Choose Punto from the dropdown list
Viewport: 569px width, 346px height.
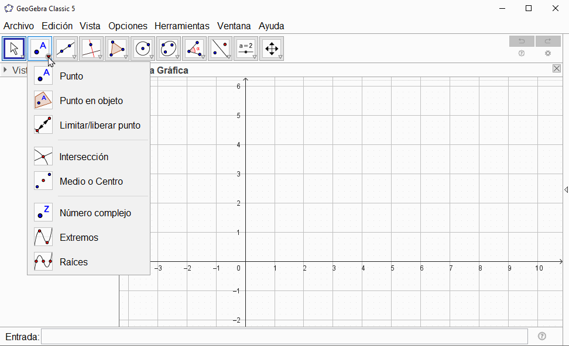click(71, 76)
